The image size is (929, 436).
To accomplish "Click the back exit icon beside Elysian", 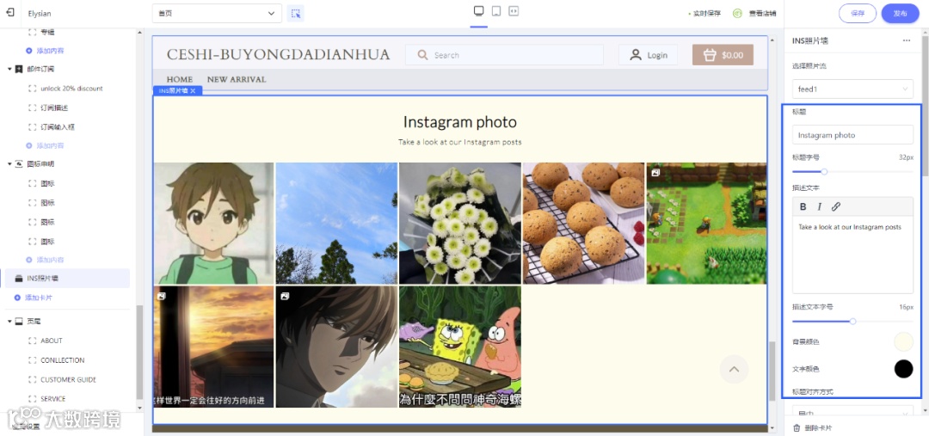I will click(x=10, y=12).
